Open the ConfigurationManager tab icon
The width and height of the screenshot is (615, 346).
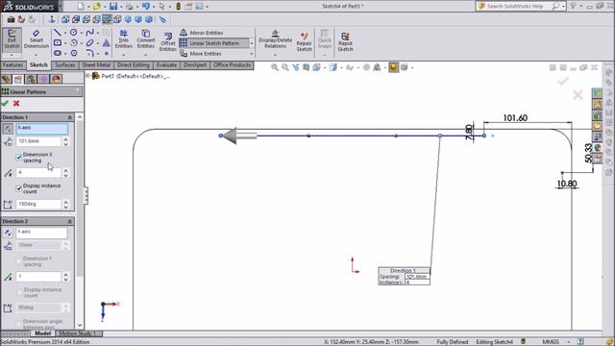[x=31, y=79]
